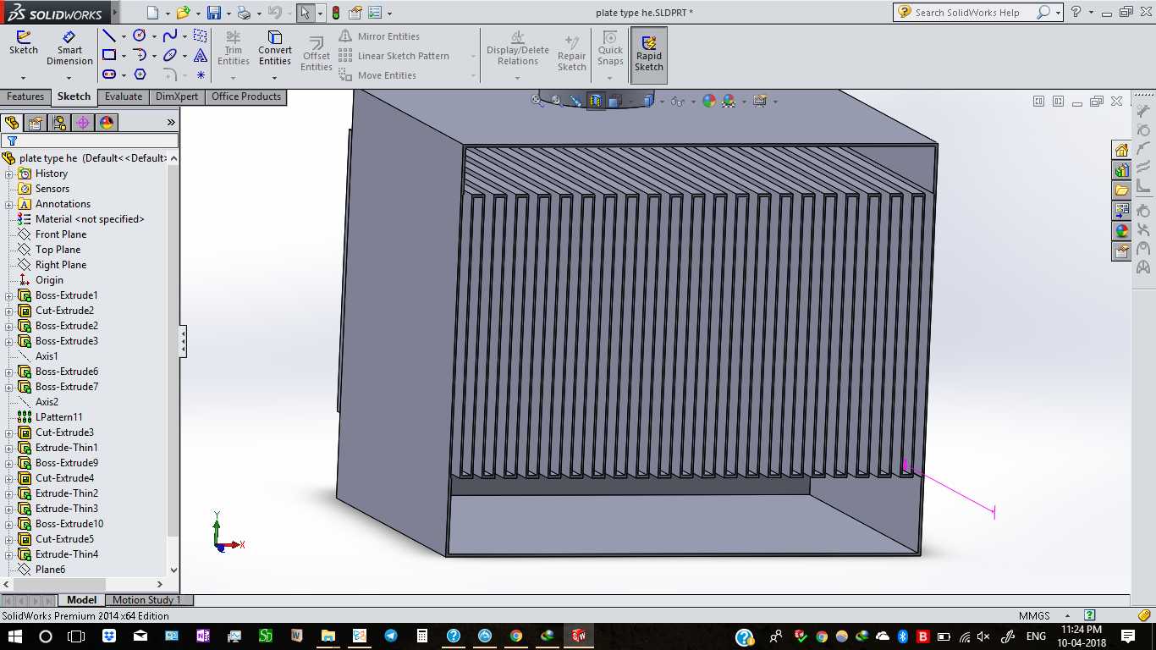This screenshot has height=650, width=1156.
Task: Select LPattern11 in feature tree
Action: tap(59, 417)
